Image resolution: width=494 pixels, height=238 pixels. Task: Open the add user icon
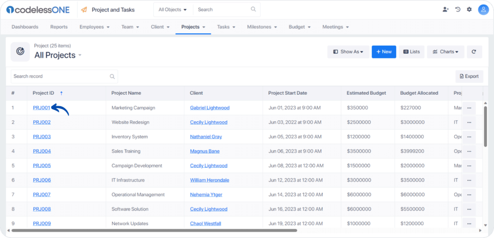coord(445,10)
